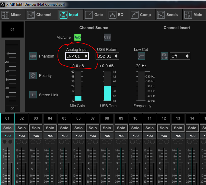Solo channel 01
This screenshot has height=185, width=206.
pyautogui.click(x=7, y=128)
